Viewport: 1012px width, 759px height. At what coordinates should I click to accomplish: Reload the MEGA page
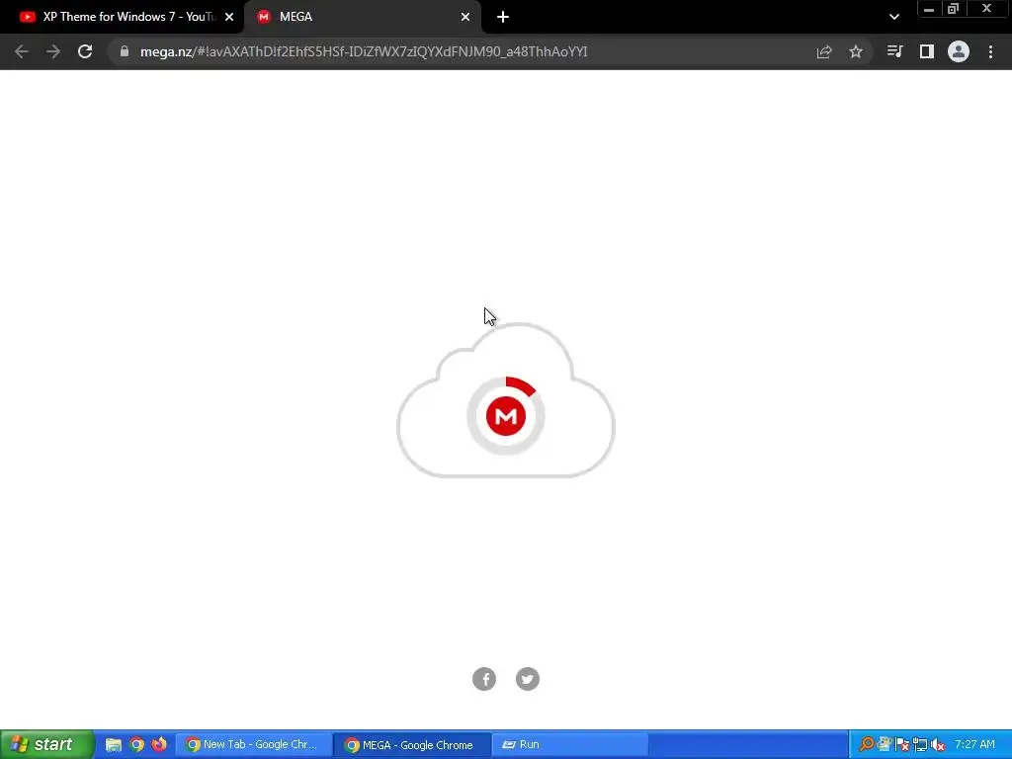tap(85, 51)
